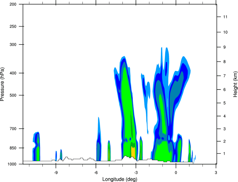Select the 500 pressure tick label
238x182 pixels.
pos(13,95)
